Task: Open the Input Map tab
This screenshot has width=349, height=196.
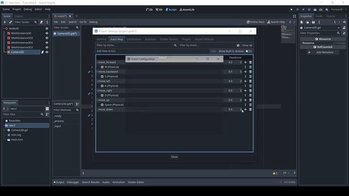Action: pos(116,39)
